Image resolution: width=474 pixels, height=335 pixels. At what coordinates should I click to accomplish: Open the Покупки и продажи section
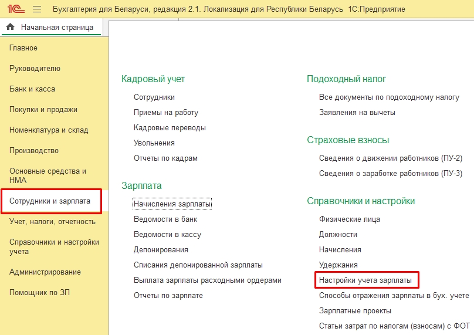43,110
